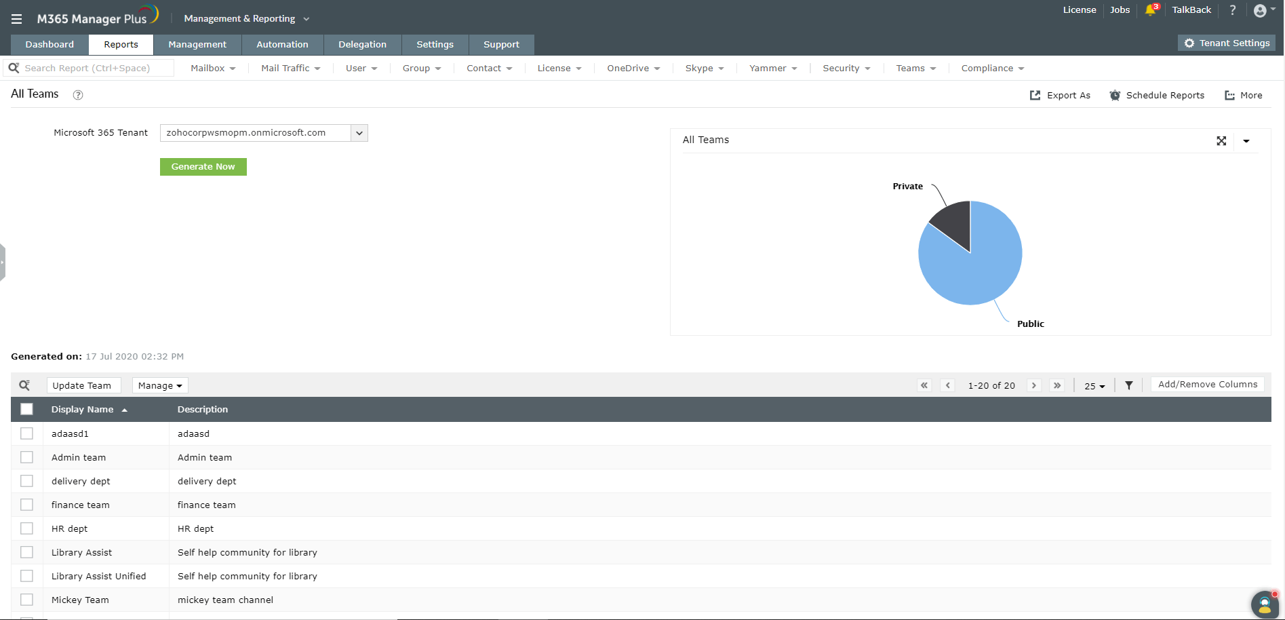Open the hamburger navigation menu
Image resolution: width=1285 pixels, height=620 pixels.
point(16,19)
